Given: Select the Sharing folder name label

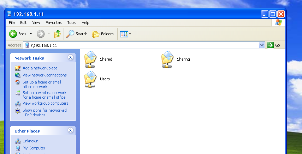Looking at the screenshot, I should [x=183, y=59].
